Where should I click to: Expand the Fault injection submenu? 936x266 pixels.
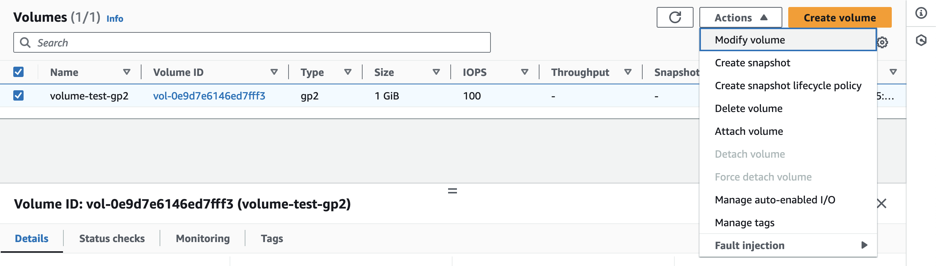(788, 245)
